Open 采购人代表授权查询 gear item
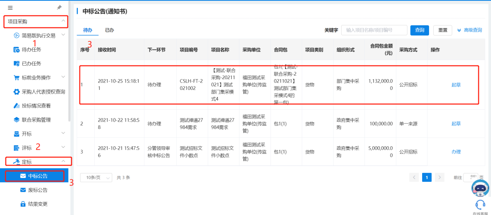Image resolution: width=491 pixels, height=215 pixels. pos(43,91)
